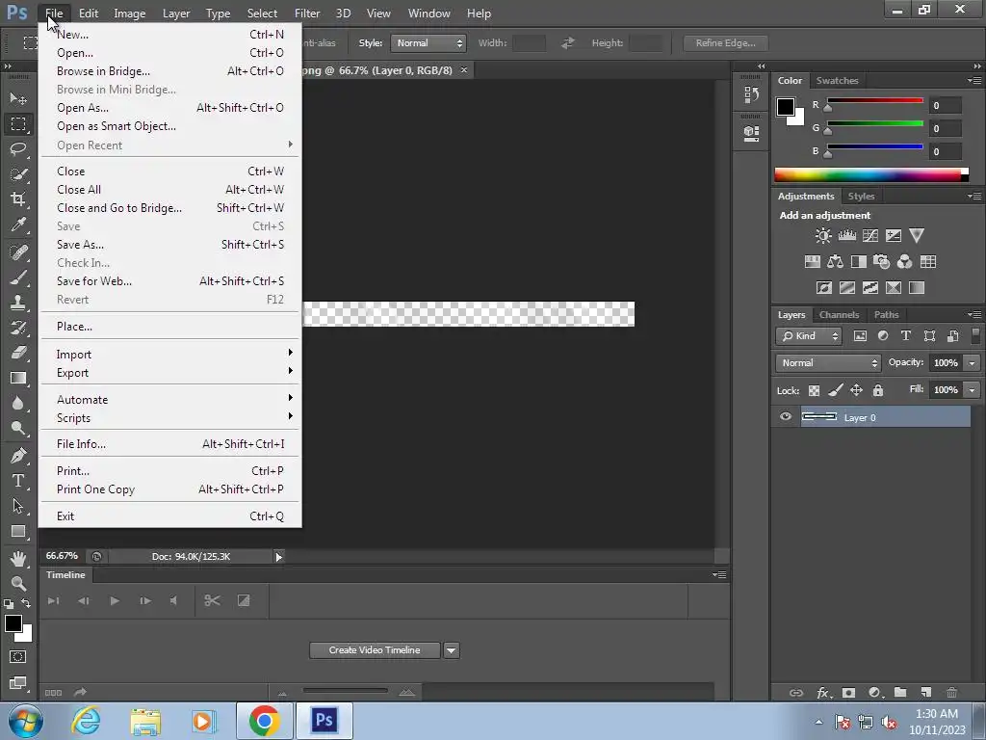Screen dimensions: 986x740
Task: Play the timeline
Action: pos(115,601)
